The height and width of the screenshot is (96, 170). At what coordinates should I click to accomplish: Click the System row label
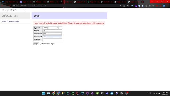[37, 28]
